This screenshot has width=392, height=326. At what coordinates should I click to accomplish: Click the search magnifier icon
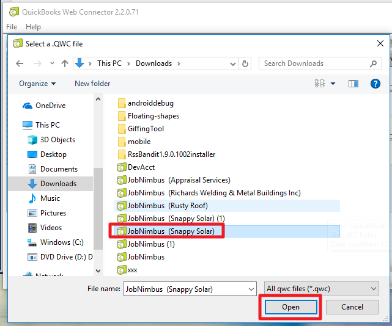[373, 63]
